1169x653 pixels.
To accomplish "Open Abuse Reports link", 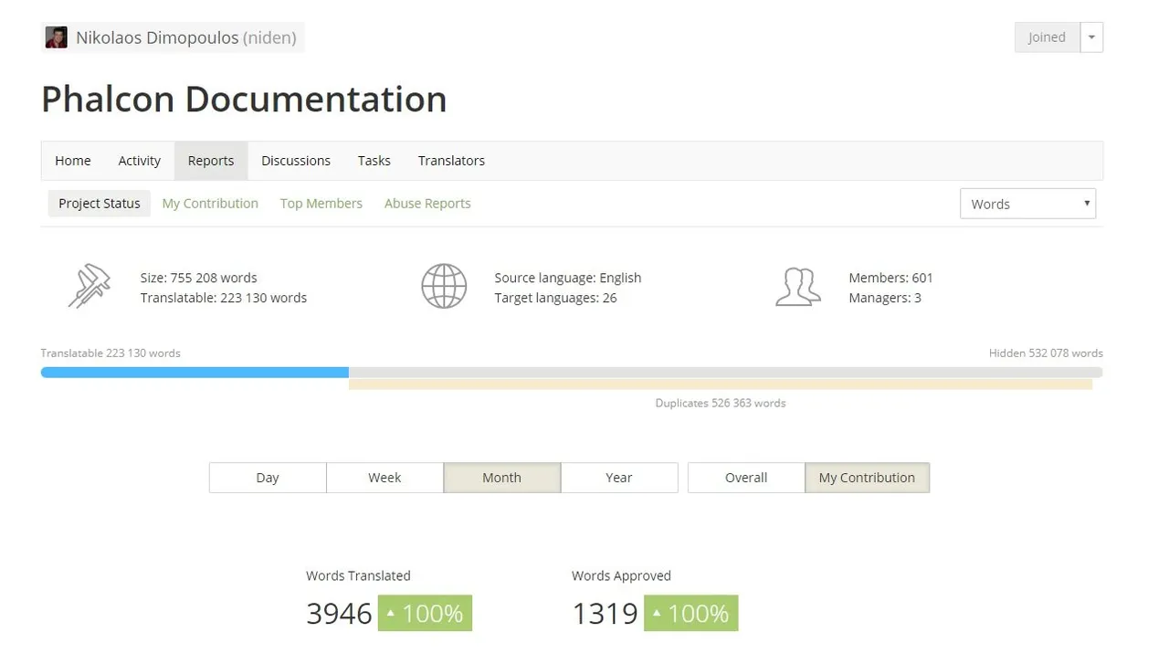I will tap(427, 204).
